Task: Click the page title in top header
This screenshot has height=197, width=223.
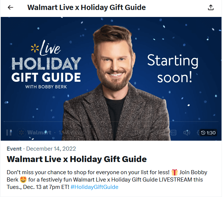Action: [x=87, y=7]
